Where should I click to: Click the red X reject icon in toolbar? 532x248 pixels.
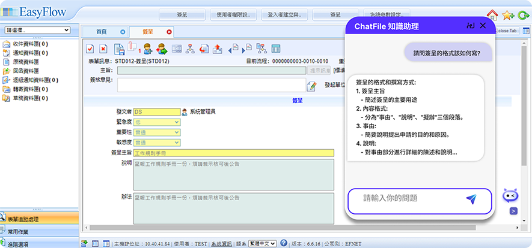click(103, 49)
